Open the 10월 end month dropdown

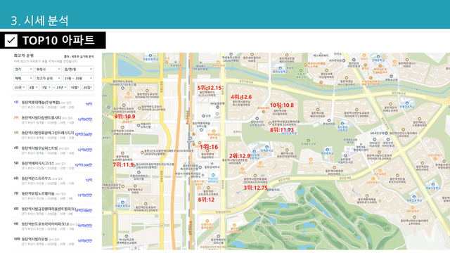(75, 87)
